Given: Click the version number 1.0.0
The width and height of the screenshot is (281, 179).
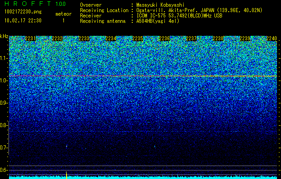Looking at the screenshot, I should tap(61, 4).
